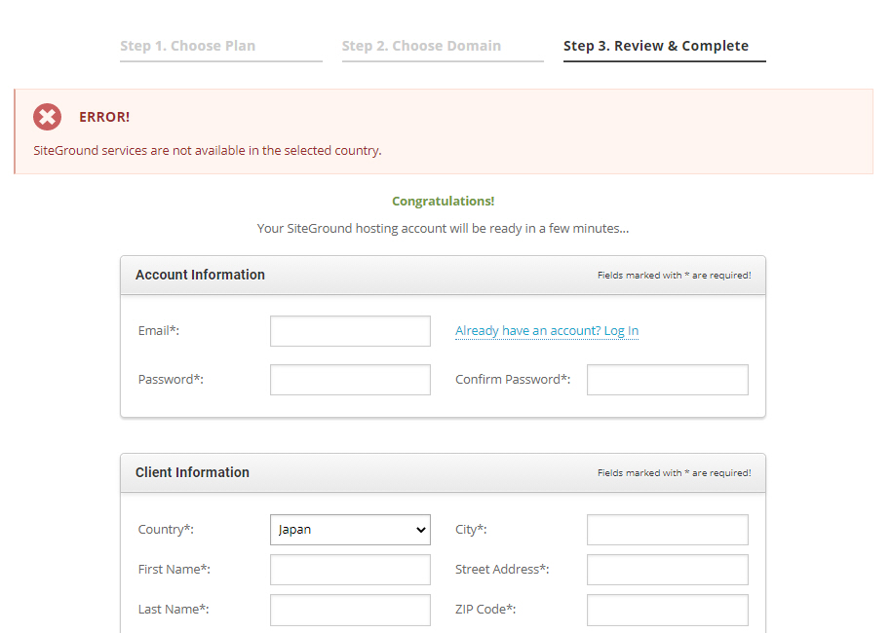This screenshot has height=633, width=892.
Task: Click the services not available error message
Action: pyautogui.click(x=208, y=151)
